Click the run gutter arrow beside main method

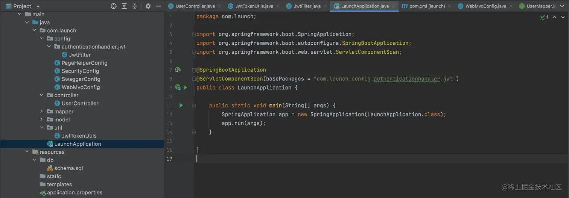(181, 106)
